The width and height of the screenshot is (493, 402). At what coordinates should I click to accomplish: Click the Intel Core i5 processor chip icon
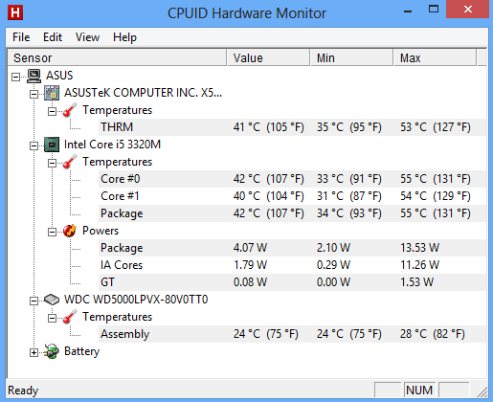pos(52,145)
